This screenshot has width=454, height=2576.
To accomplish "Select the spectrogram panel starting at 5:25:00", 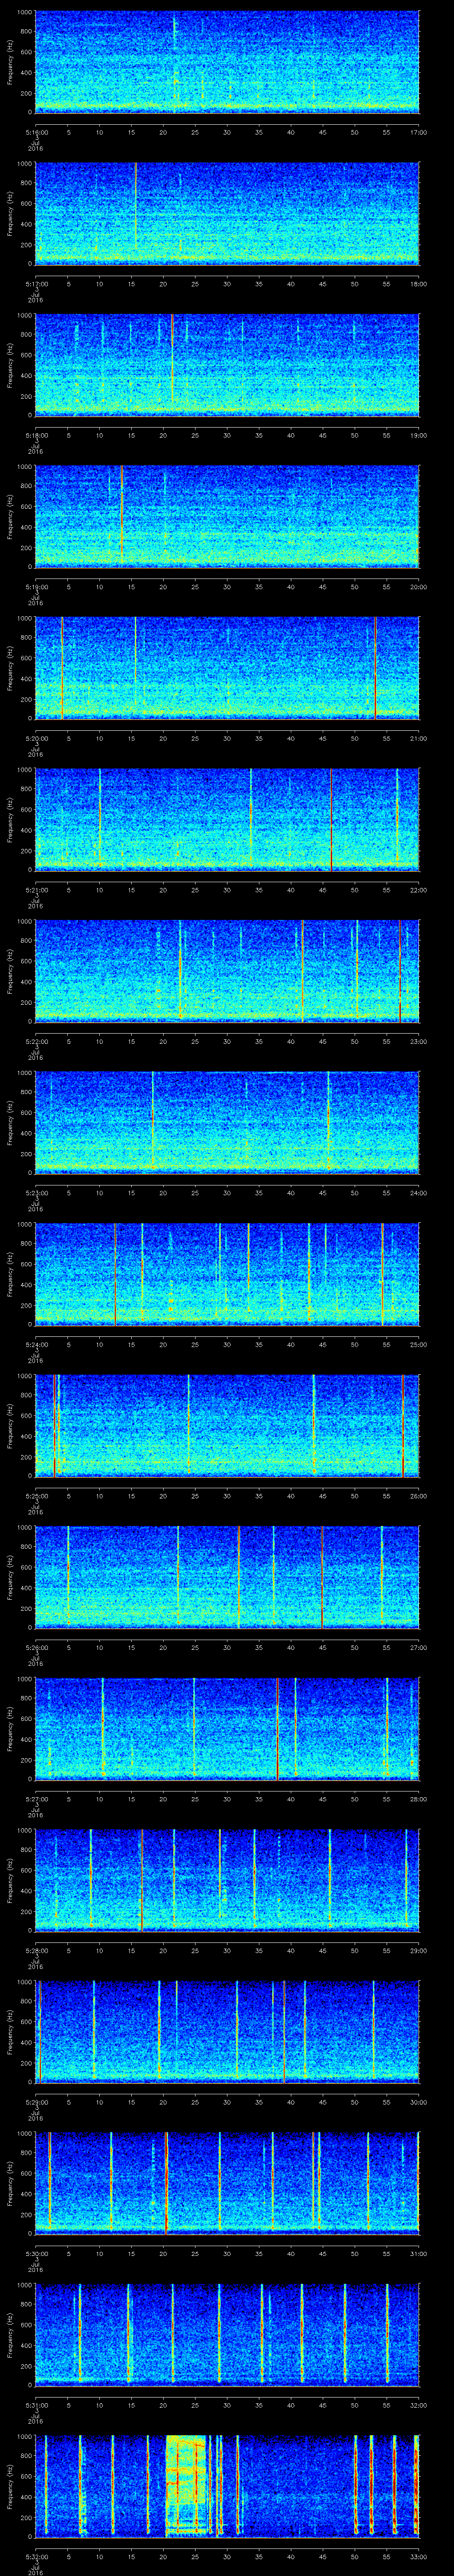I will (x=227, y=1426).
